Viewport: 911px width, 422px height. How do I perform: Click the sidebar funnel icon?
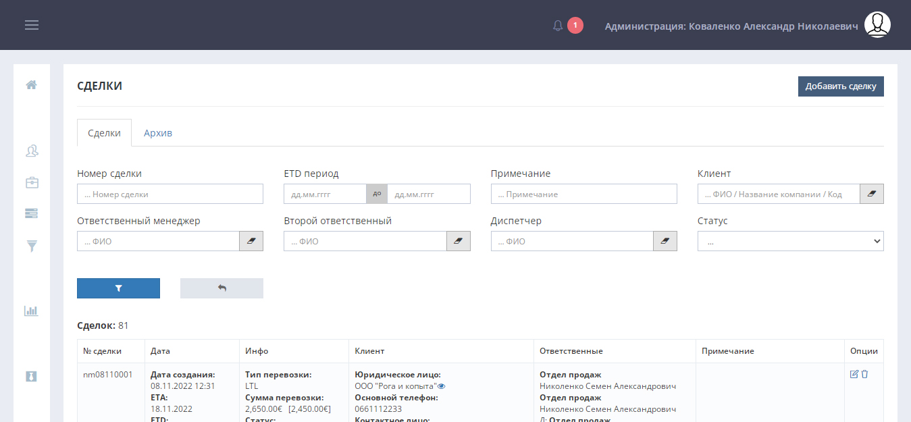click(x=31, y=246)
